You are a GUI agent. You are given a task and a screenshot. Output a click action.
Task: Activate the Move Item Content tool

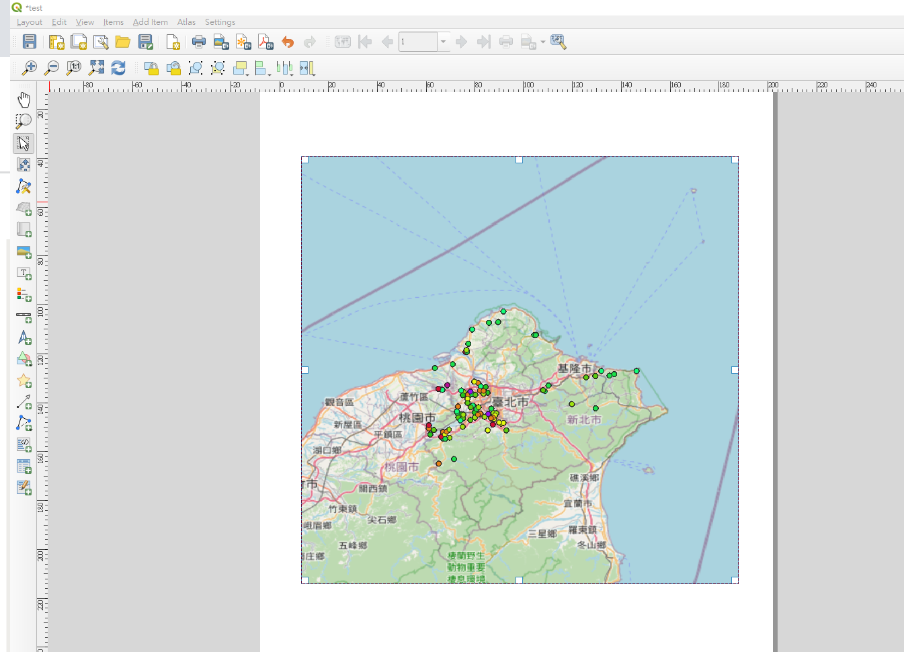pos(24,165)
